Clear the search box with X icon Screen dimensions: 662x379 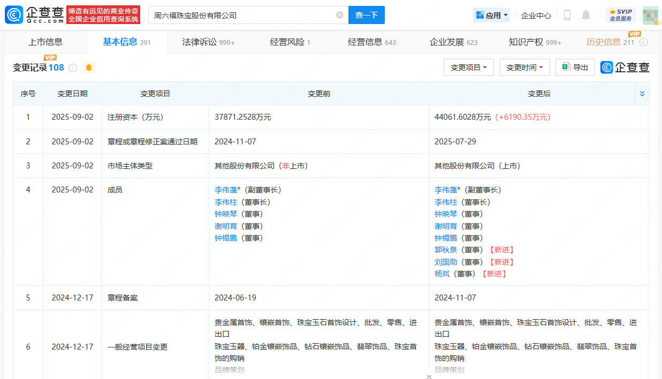coord(340,15)
